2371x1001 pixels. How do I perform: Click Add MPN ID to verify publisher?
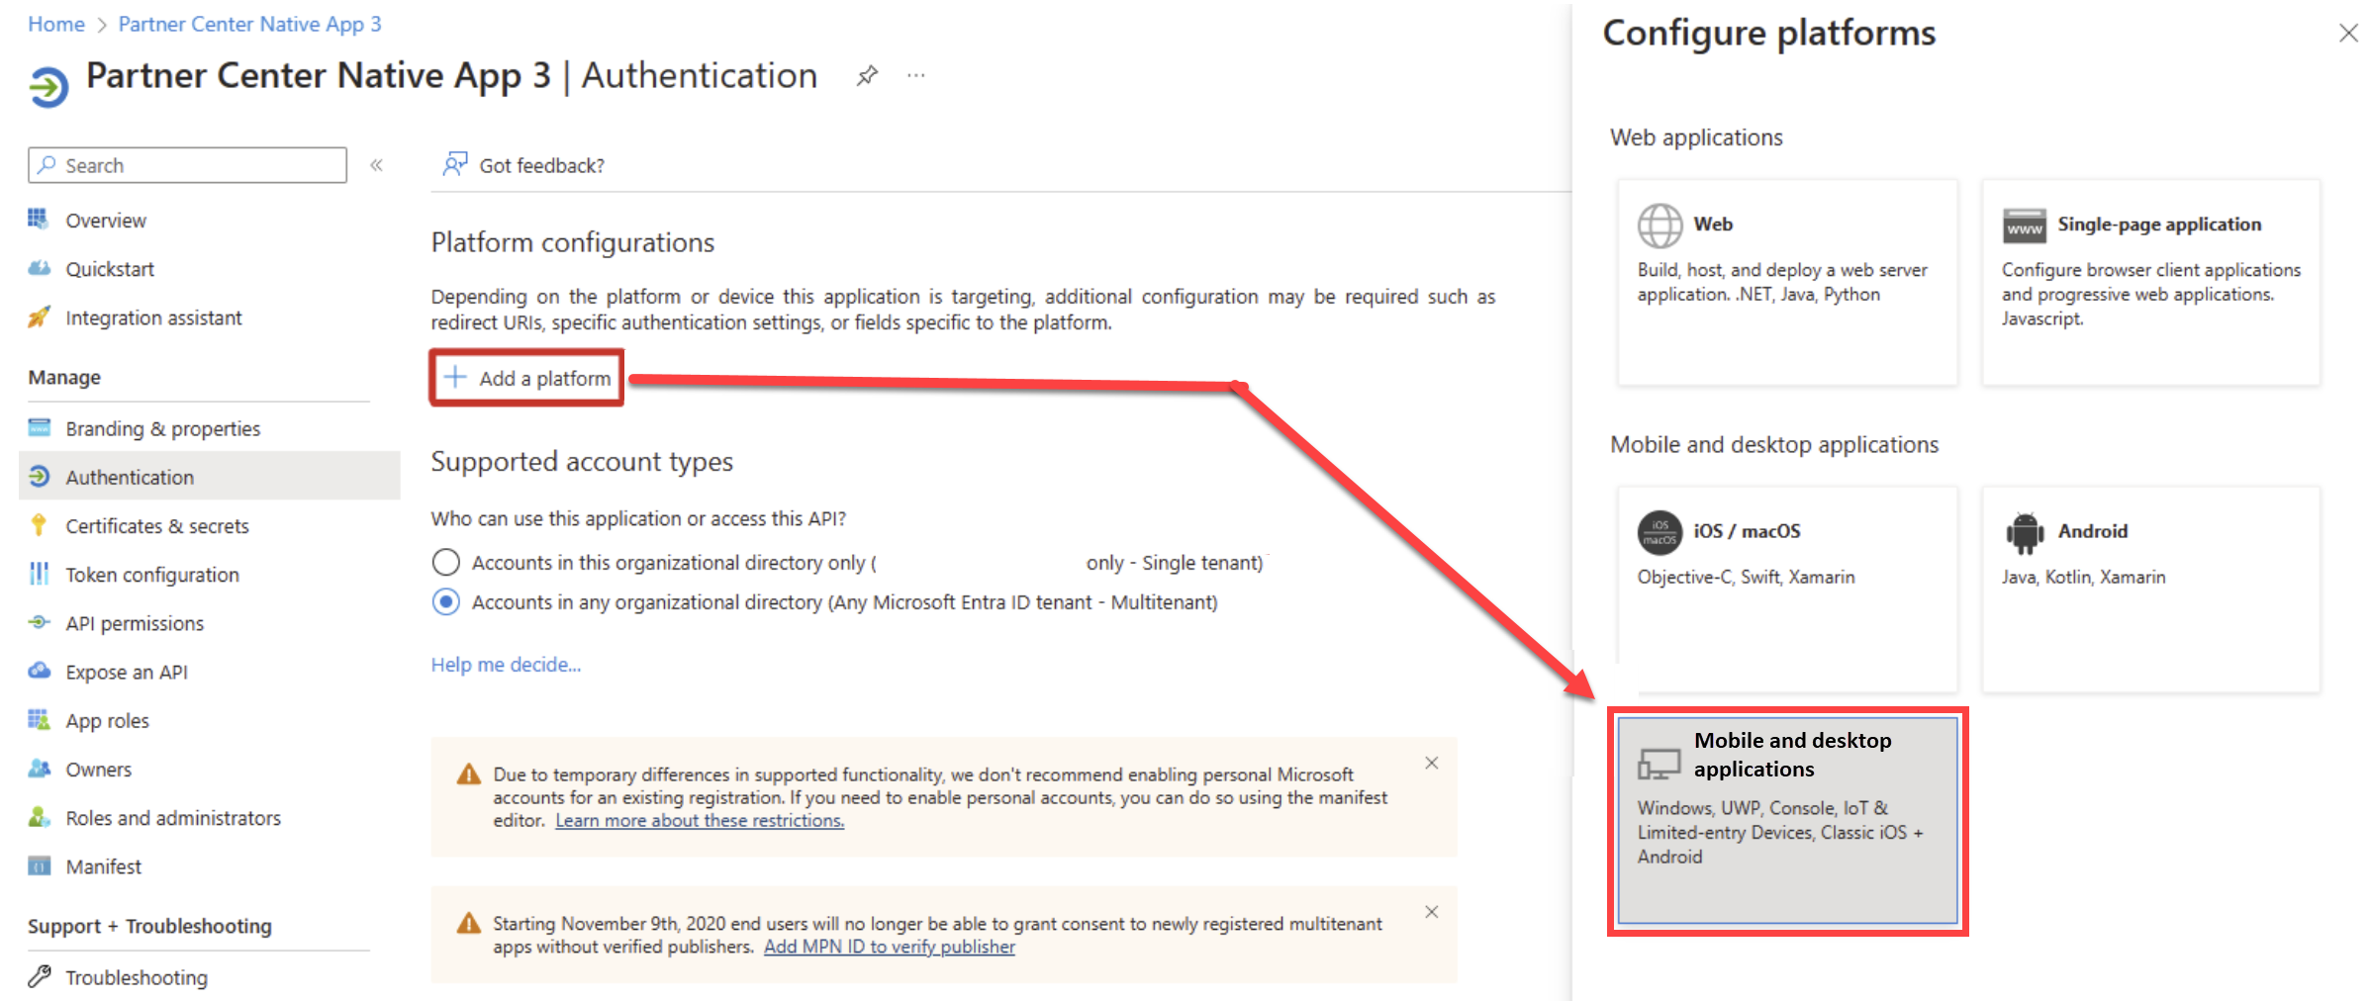coord(889,947)
